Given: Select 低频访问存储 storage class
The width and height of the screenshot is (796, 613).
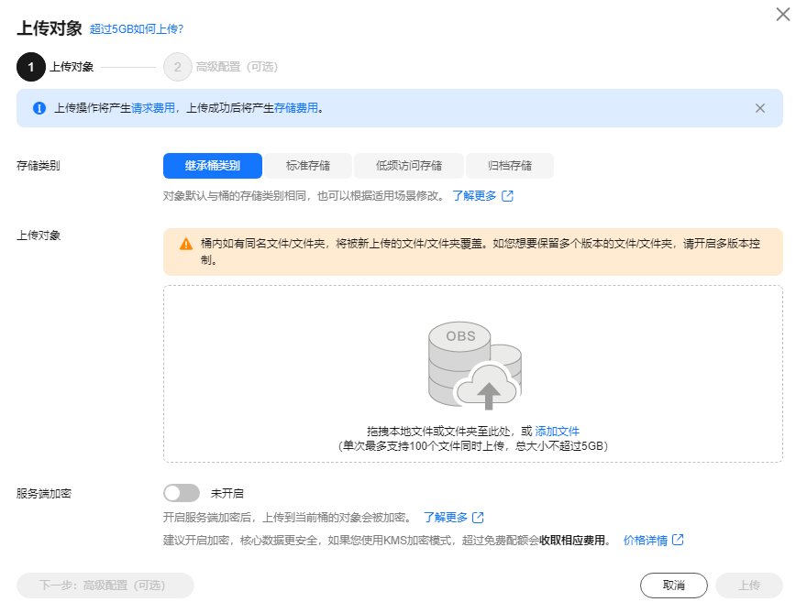Looking at the screenshot, I should click(409, 166).
